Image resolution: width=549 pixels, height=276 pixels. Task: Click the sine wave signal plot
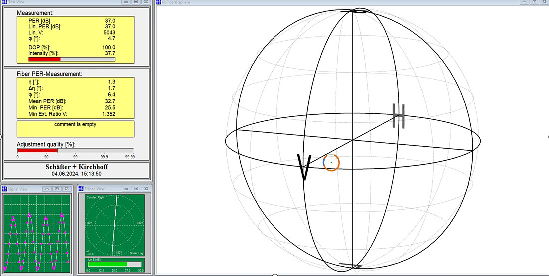point(37,234)
